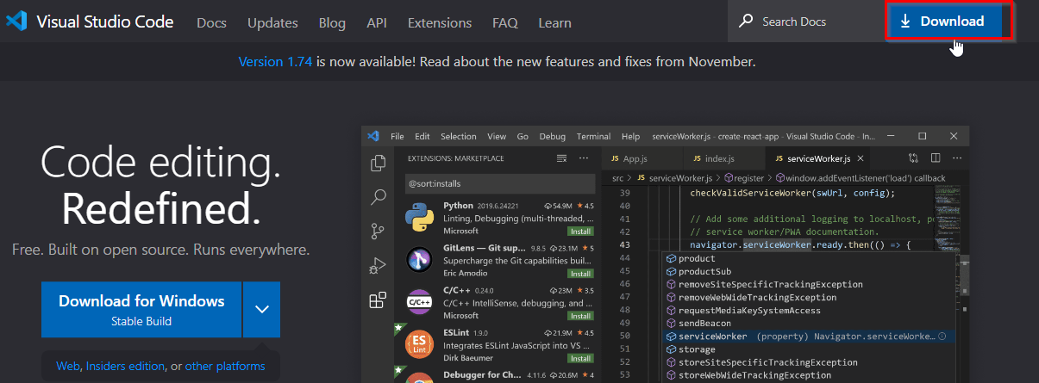Click the src breadcrumb segment

click(617, 178)
